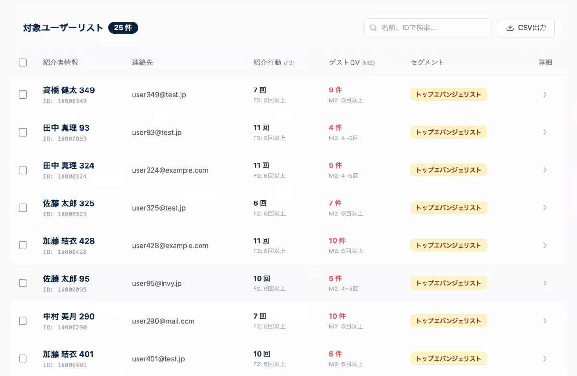Click ID: 16000428 text

click(x=65, y=252)
